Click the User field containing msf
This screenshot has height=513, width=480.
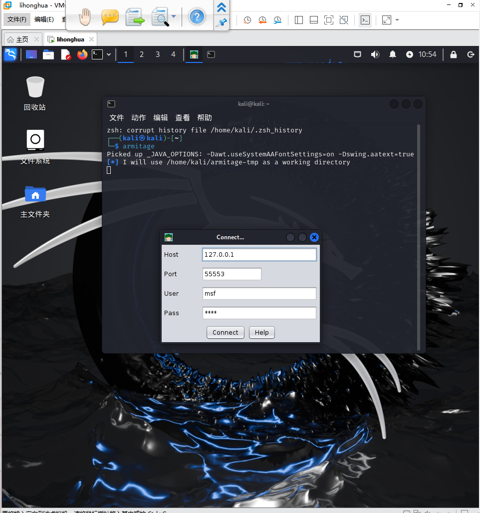[x=259, y=294]
